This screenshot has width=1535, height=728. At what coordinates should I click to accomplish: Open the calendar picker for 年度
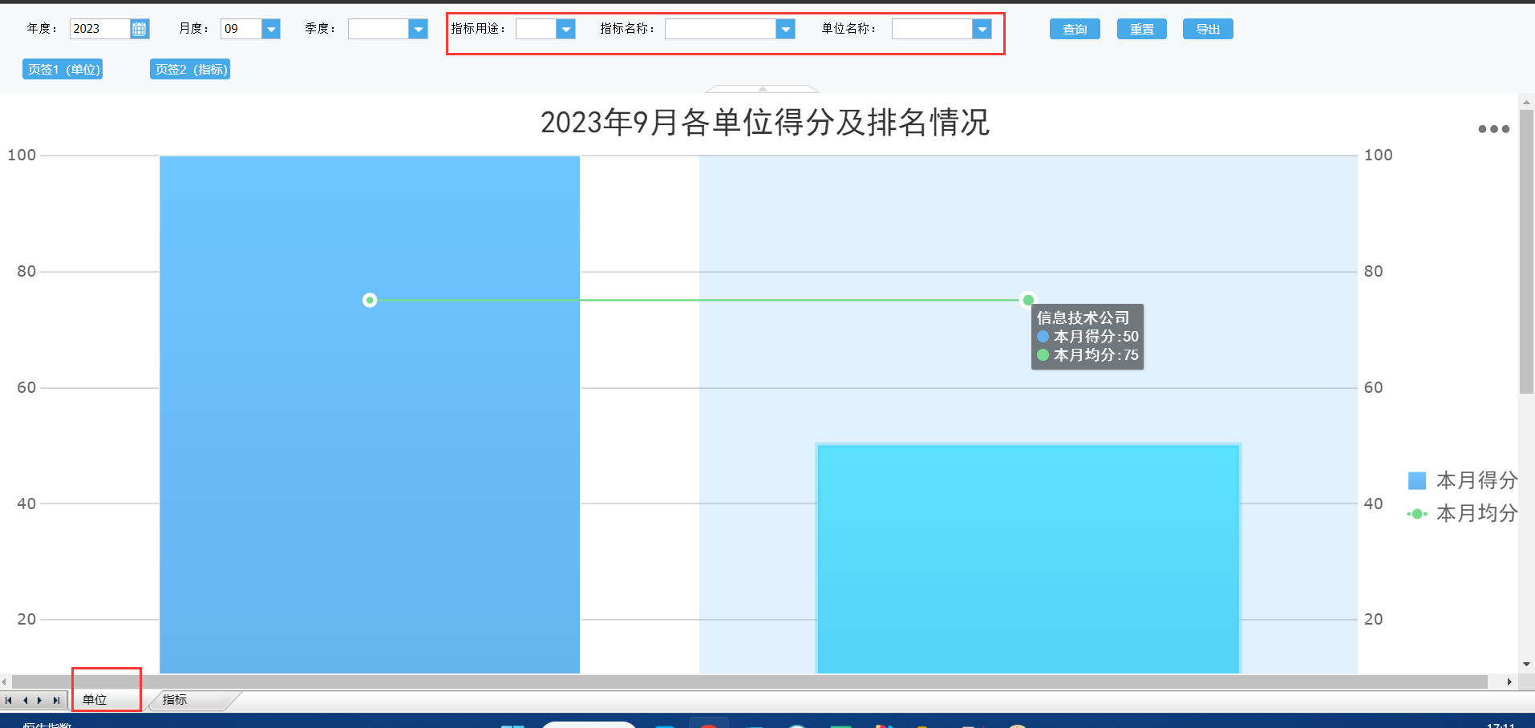point(140,29)
